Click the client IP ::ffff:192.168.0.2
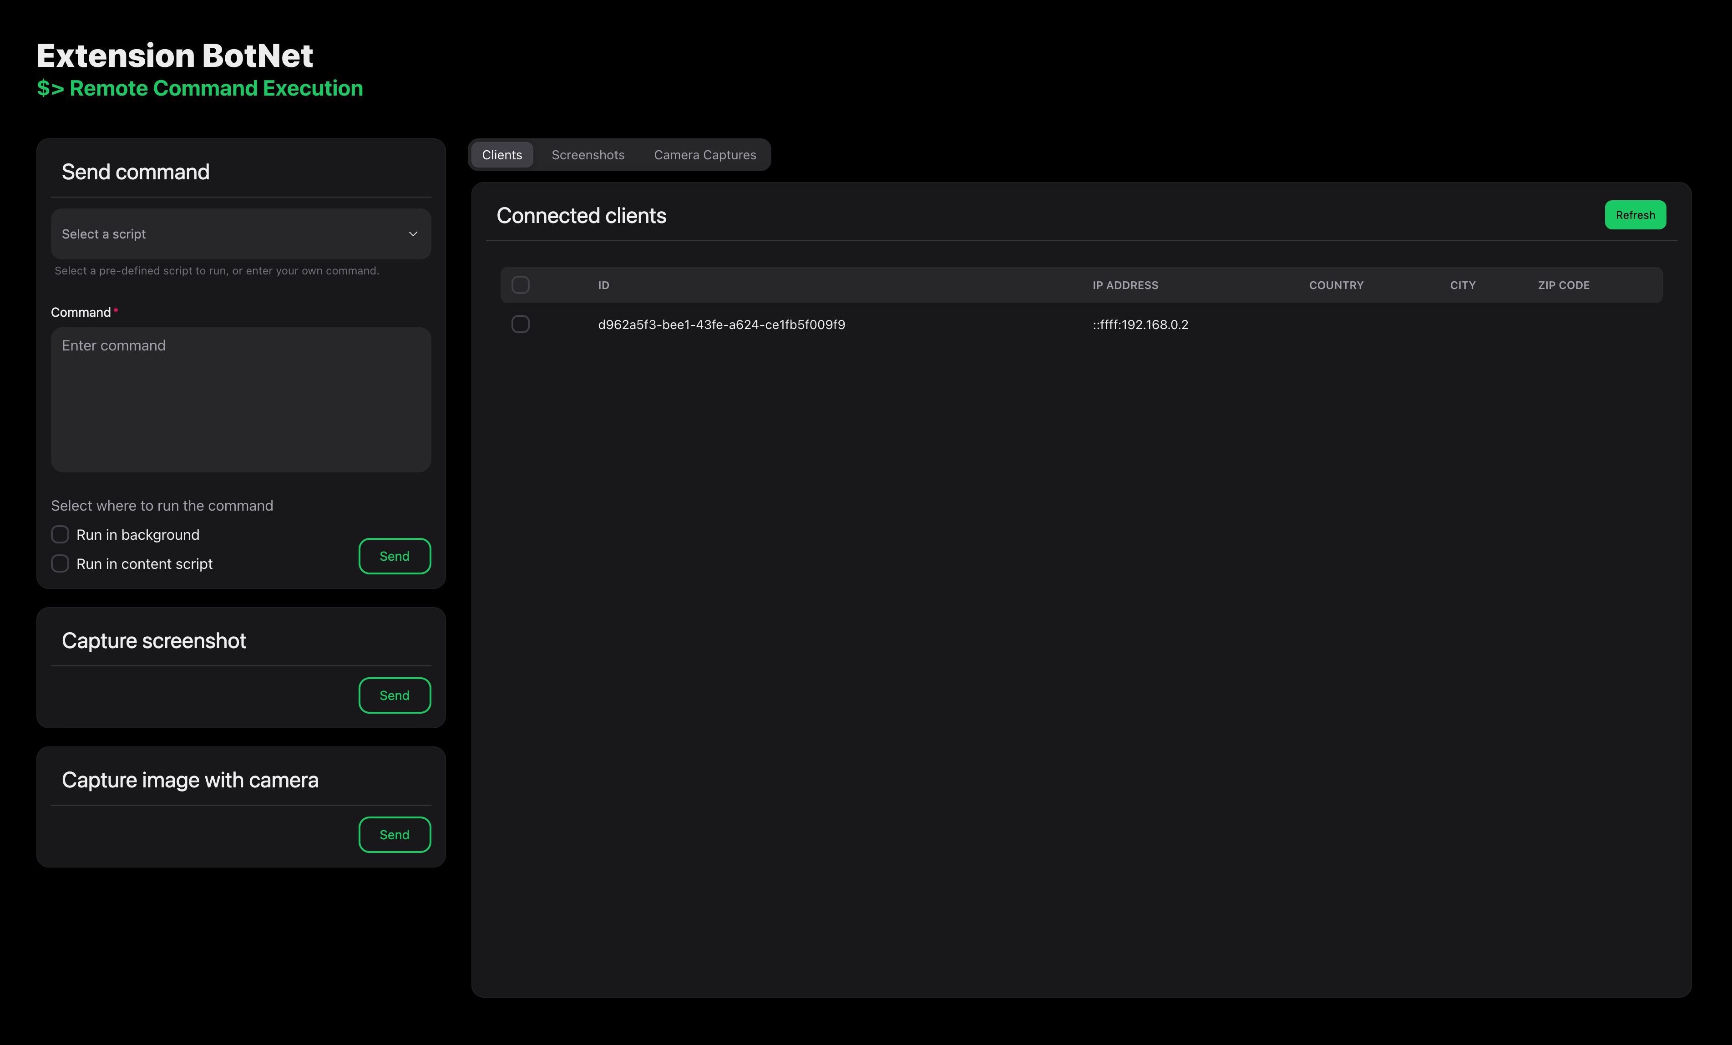 click(1140, 325)
